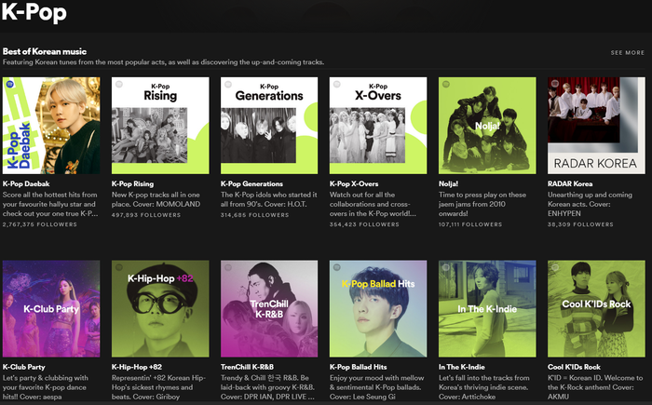Click the '38,309 FOLLOWERS' text
Image resolution: width=652 pixels, height=405 pixels.
(x=580, y=224)
